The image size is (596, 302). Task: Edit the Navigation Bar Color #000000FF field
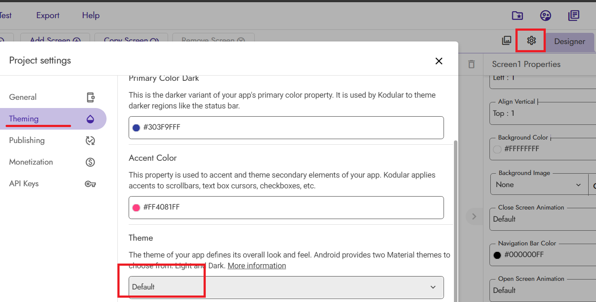(543, 255)
